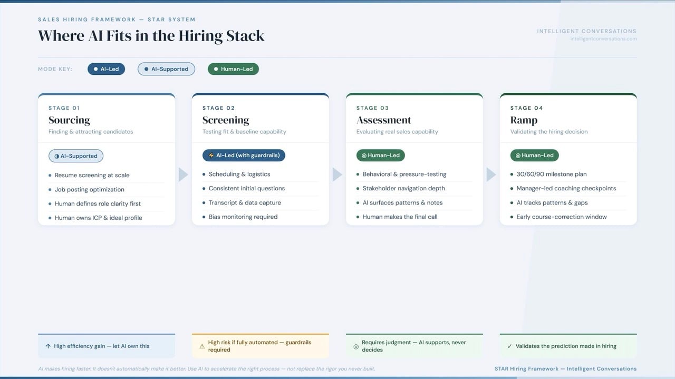
Task: Click the checkmark icon beside Validates the prediction
Action: (509, 346)
